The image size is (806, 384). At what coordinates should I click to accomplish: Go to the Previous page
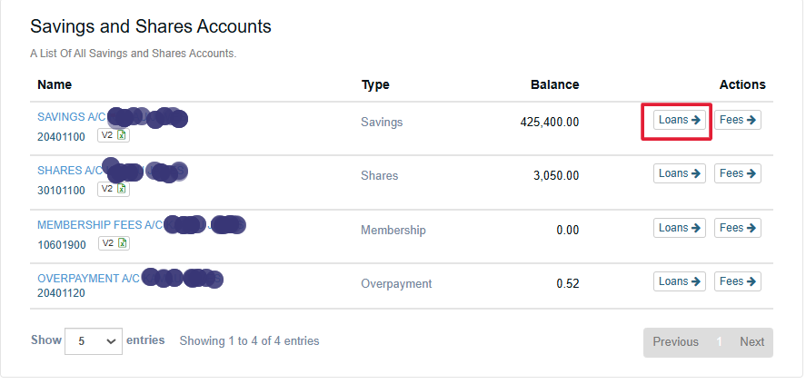pos(675,342)
